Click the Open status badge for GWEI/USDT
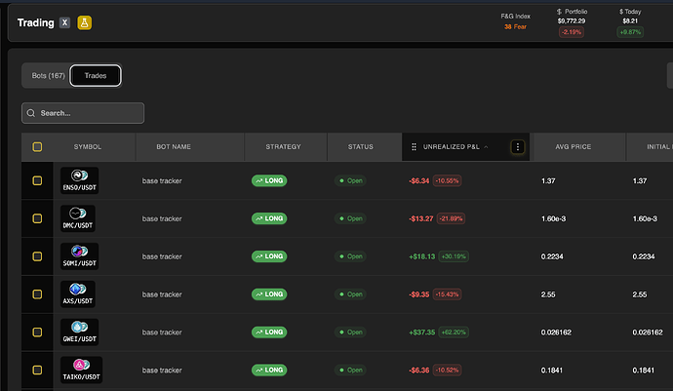This screenshot has width=673, height=391. click(x=350, y=332)
